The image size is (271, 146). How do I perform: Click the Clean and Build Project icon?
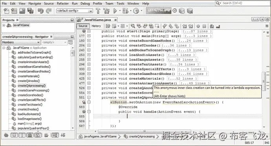pos(106,11)
